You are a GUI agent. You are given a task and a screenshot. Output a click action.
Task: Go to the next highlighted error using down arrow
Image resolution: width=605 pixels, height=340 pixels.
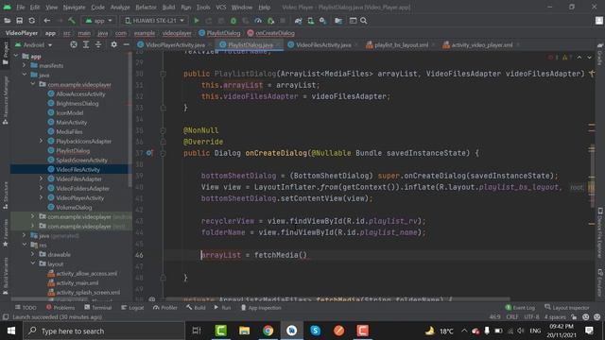pyautogui.click(x=589, y=57)
